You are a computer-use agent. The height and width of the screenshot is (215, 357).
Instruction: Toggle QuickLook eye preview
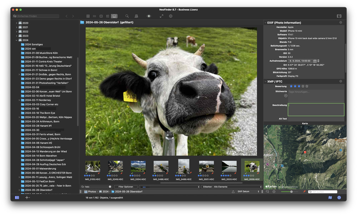(149, 16)
